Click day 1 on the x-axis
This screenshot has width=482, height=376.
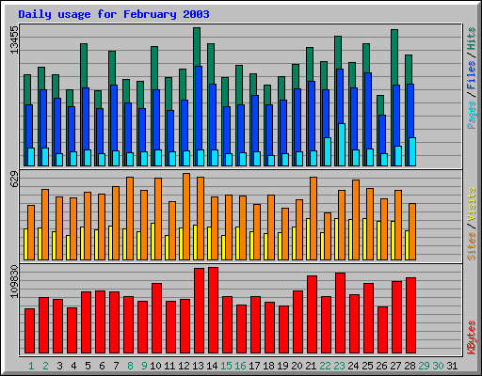(x=31, y=366)
